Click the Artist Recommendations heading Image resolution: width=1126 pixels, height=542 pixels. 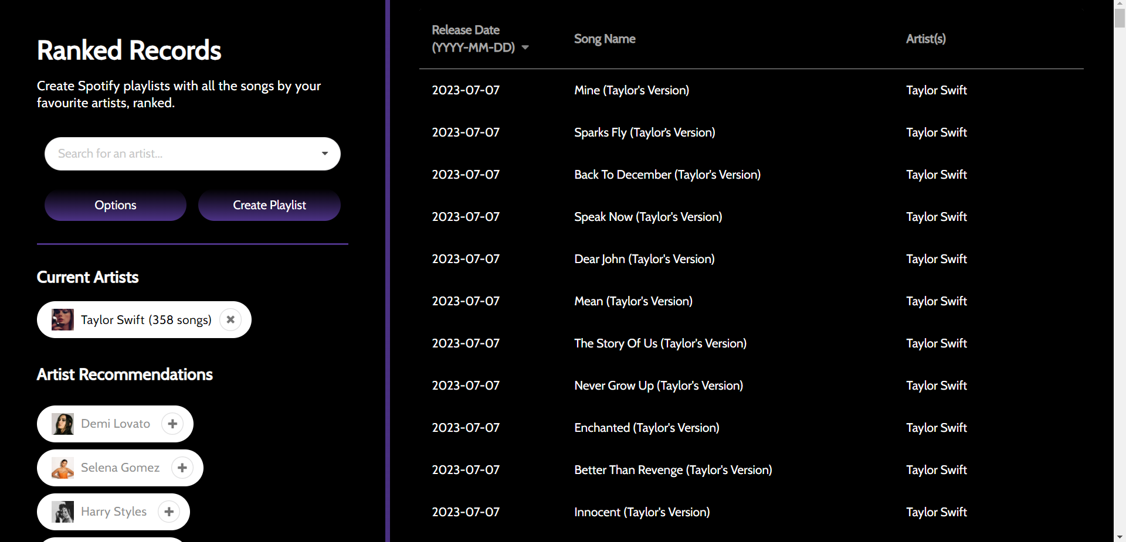click(124, 374)
